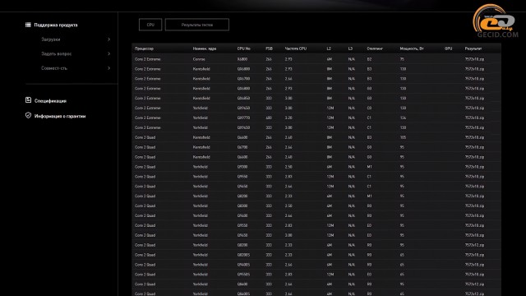Expand the Задать вопрос chevron arrow
The height and width of the screenshot is (296, 526).
point(108,53)
